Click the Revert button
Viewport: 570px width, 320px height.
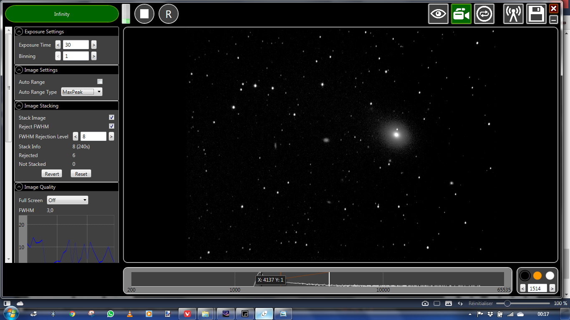click(x=52, y=174)
